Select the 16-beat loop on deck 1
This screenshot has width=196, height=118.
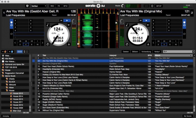[x=37, y=44]
